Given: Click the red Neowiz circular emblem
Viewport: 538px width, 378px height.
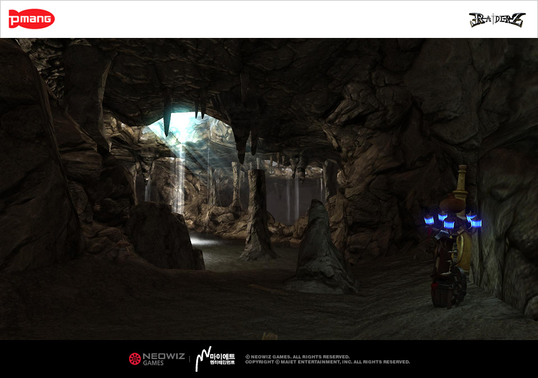Looking at the screenshot, I should click(134, 359).
